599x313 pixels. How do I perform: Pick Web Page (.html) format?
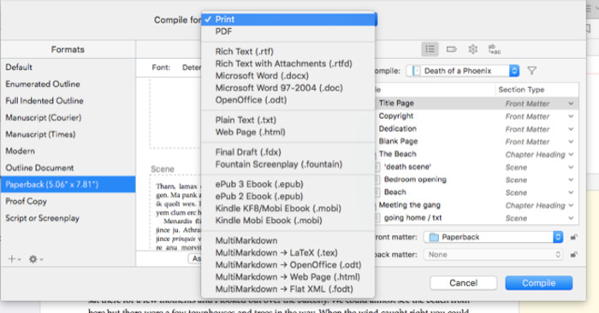tap(289, 132)
